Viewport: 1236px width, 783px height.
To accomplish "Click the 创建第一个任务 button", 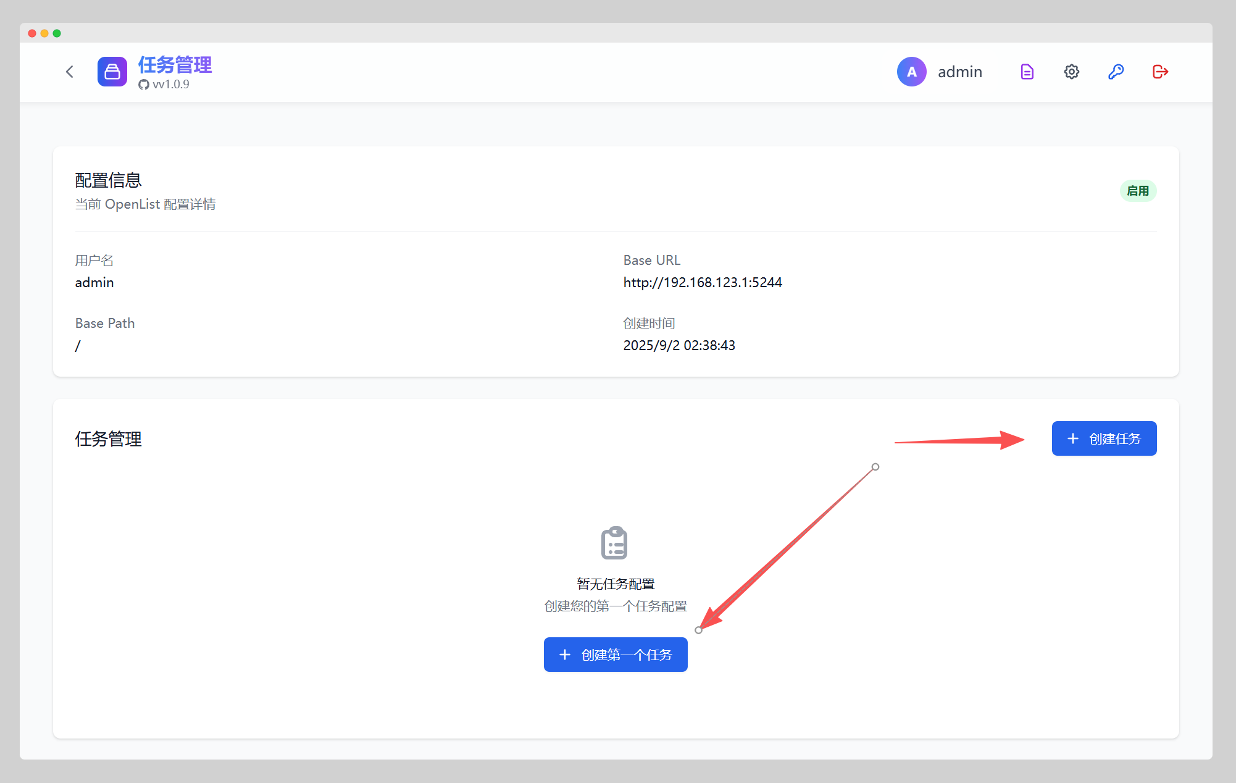I will pyautogui.click(x=616, y=655).
